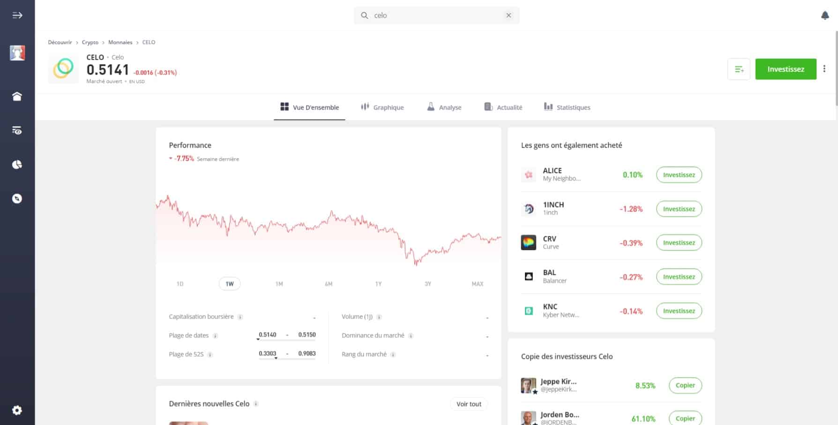
Task: Show info icon for Rang du marché
Action: (393, 355)
